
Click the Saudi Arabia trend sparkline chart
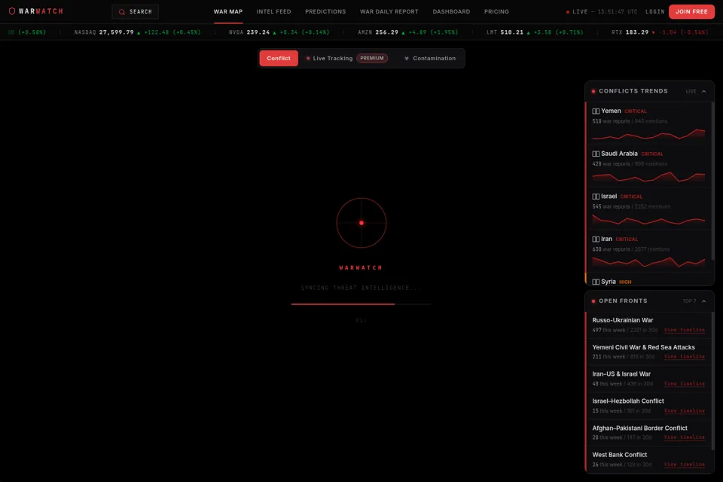648,177
